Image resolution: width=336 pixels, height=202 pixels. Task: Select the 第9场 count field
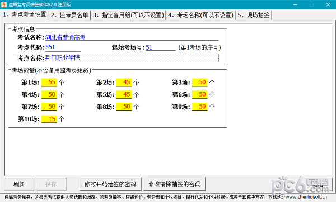199,107
